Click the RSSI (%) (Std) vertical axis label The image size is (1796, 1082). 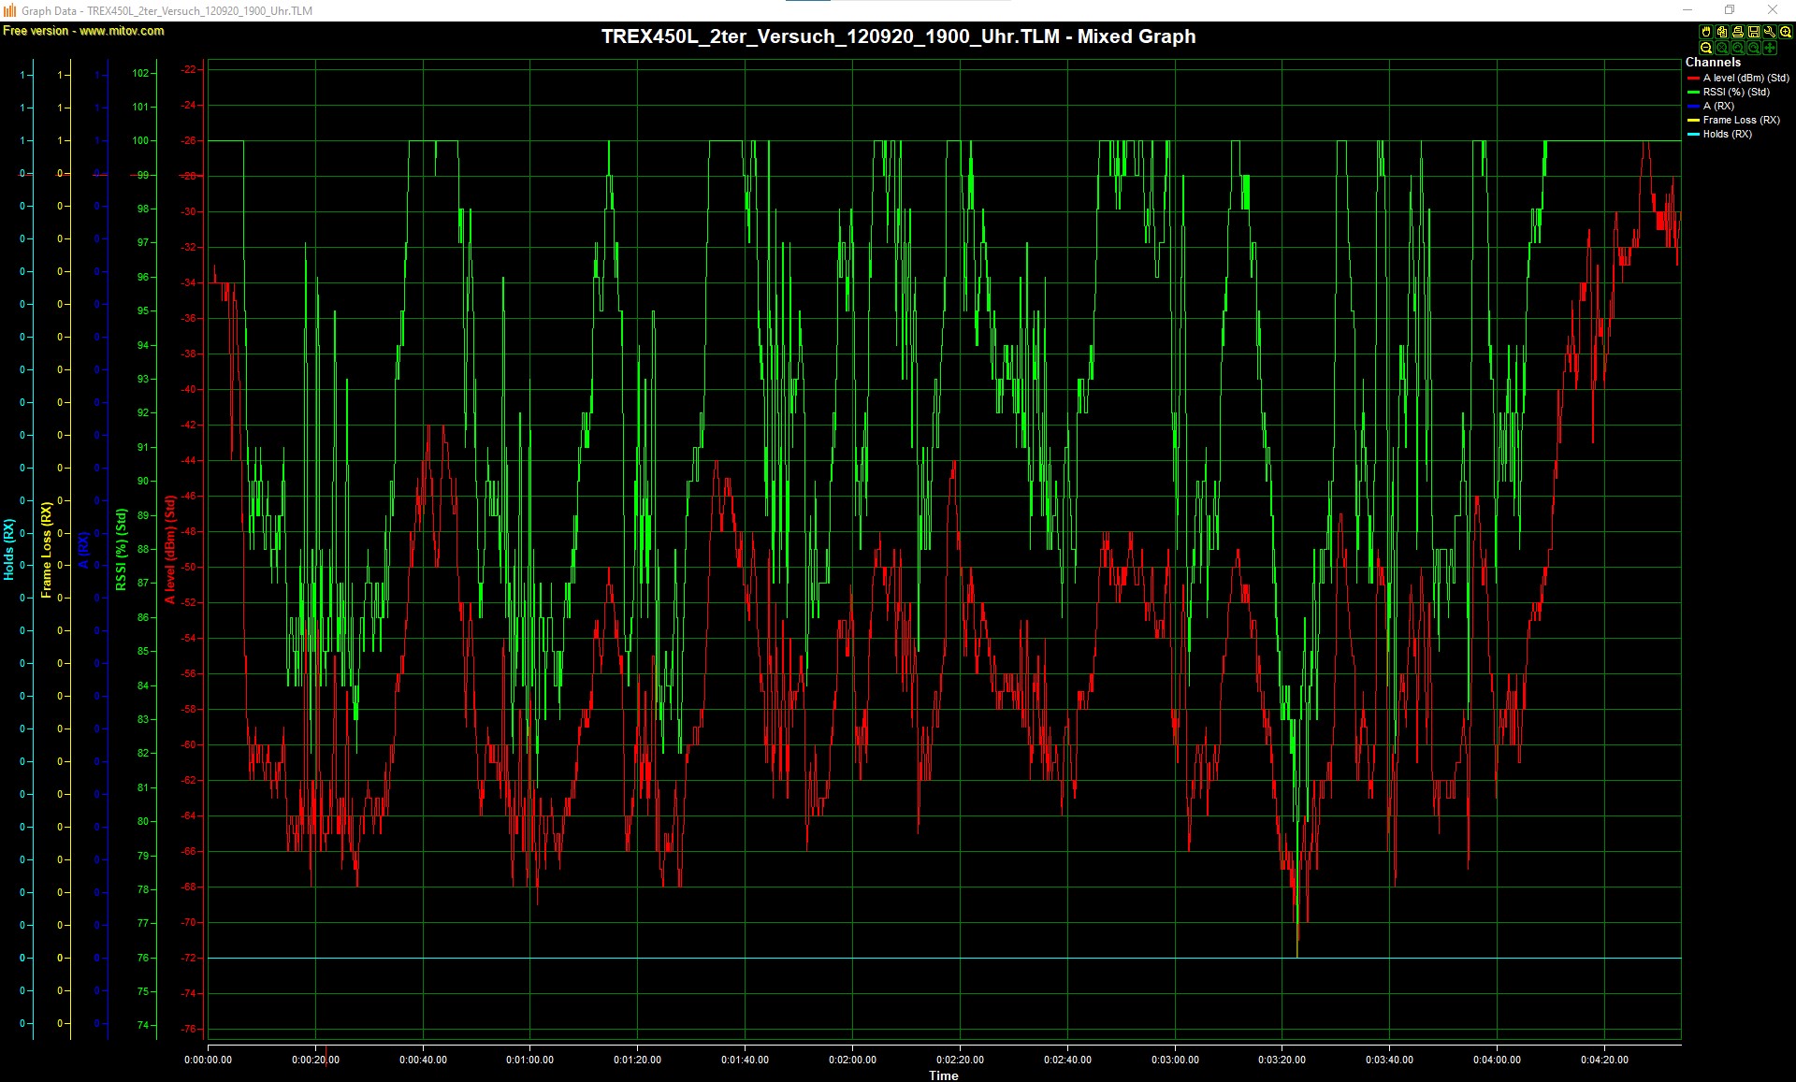121,550
